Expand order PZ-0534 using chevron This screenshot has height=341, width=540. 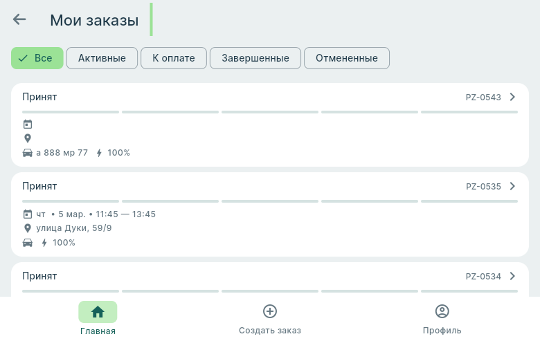pyautogui.click(x=512, y=276)
